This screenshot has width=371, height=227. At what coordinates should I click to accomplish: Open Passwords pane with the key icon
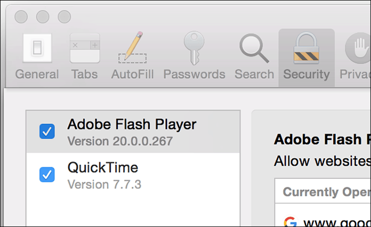coord(194,48)
